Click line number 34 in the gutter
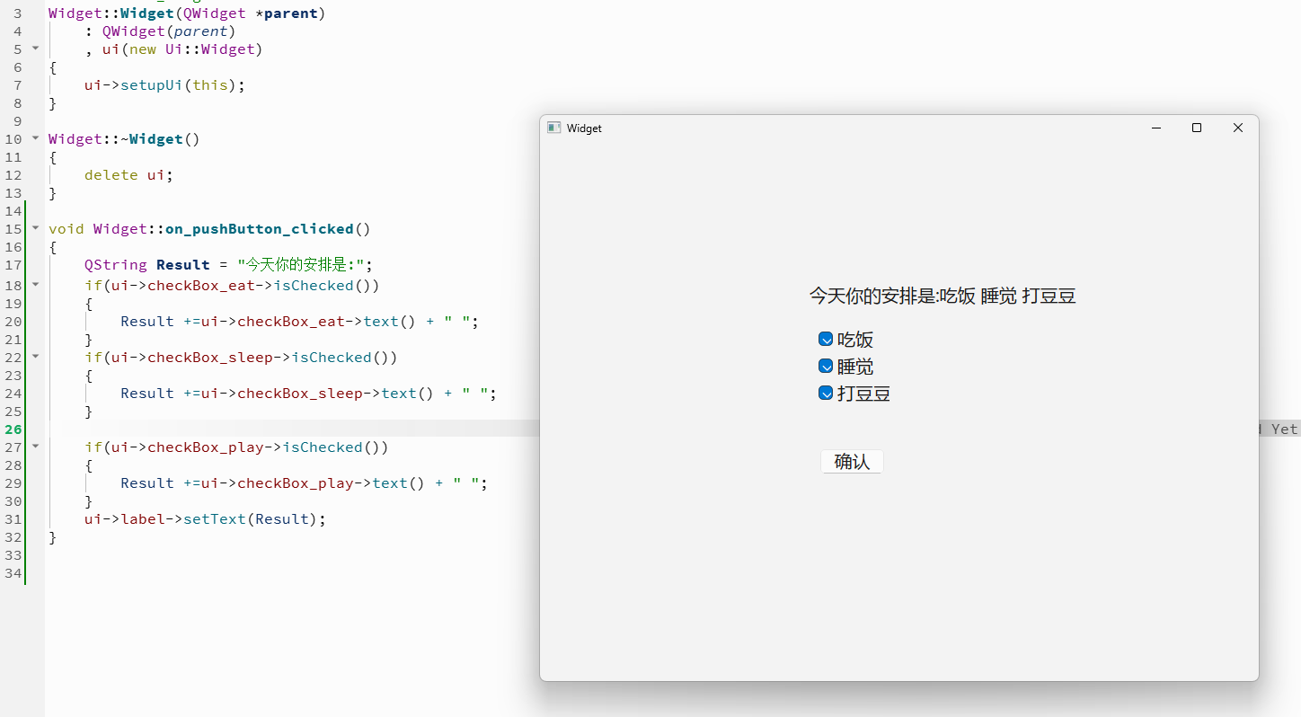 point(13,573)
